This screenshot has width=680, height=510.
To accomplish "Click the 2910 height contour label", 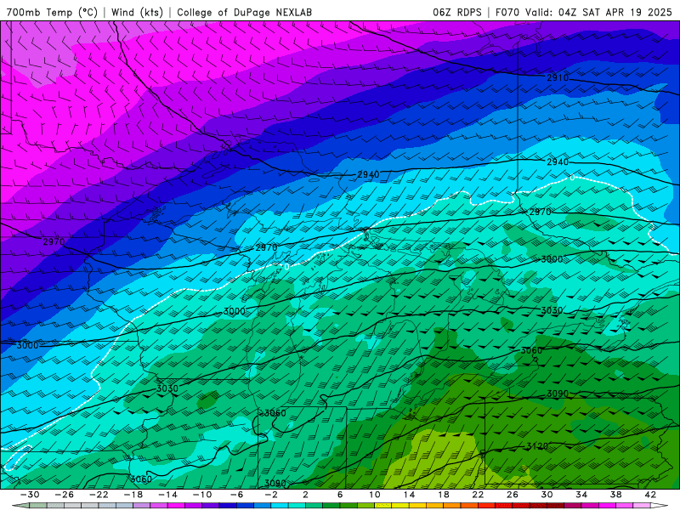I will click(x=558, y=77).
